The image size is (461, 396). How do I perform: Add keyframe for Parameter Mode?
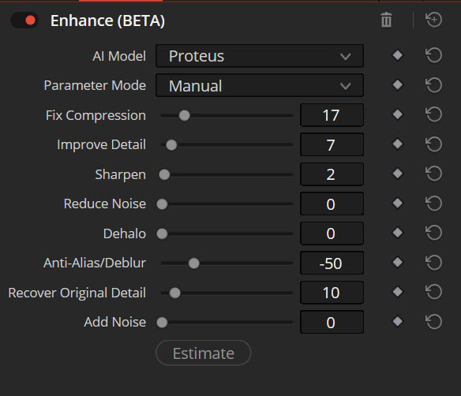398,85
